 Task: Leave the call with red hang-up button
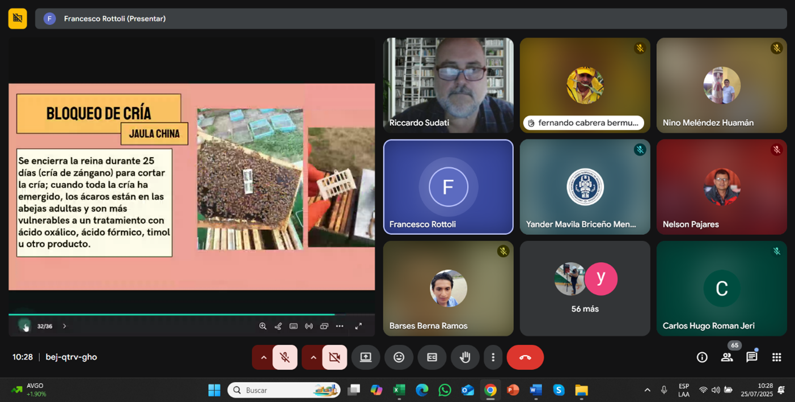525,357
